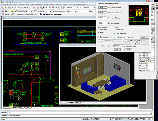Undo the last action with the arrow icon
The width and height of the screenshot is (158, 121).
click(x=31, y=8)
